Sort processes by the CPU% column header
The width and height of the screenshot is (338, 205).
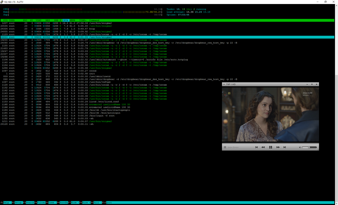tap(65, 20)
